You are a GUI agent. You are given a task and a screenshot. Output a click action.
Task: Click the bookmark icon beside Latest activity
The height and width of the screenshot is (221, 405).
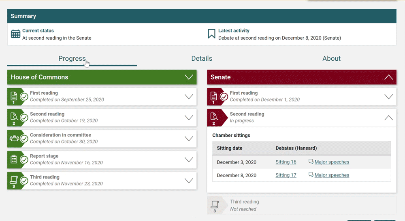tap(211, 34)
